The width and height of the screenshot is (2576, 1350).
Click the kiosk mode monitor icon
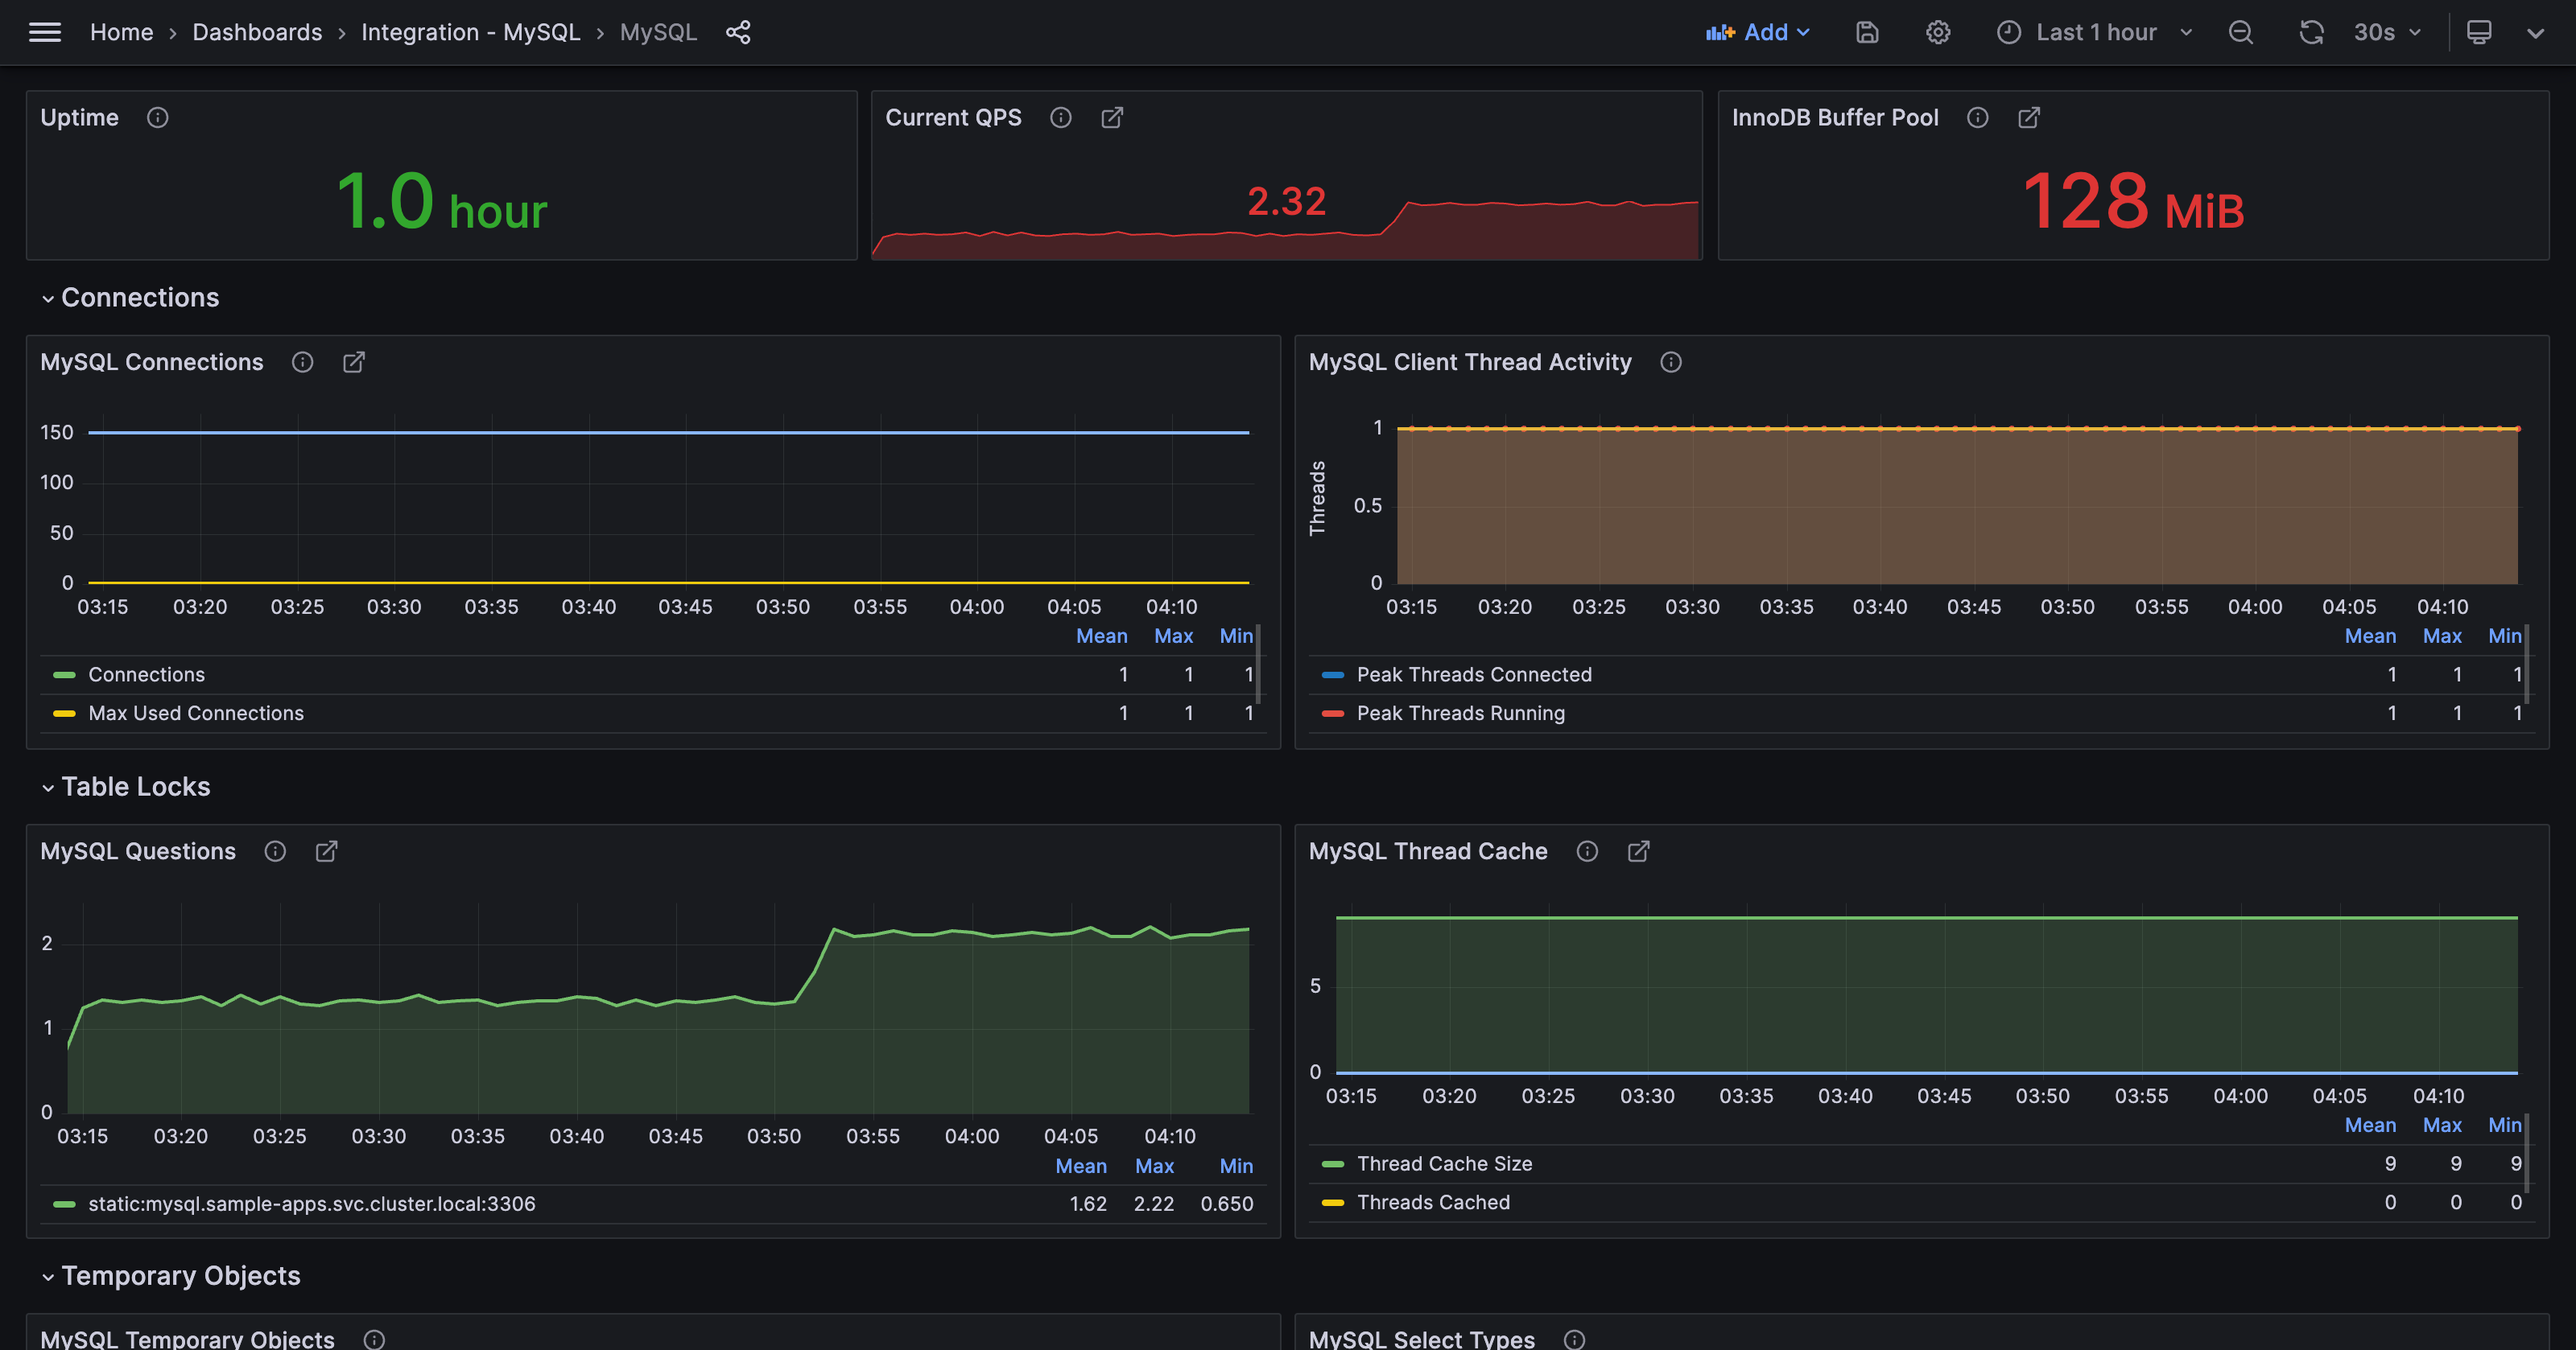2479,32
